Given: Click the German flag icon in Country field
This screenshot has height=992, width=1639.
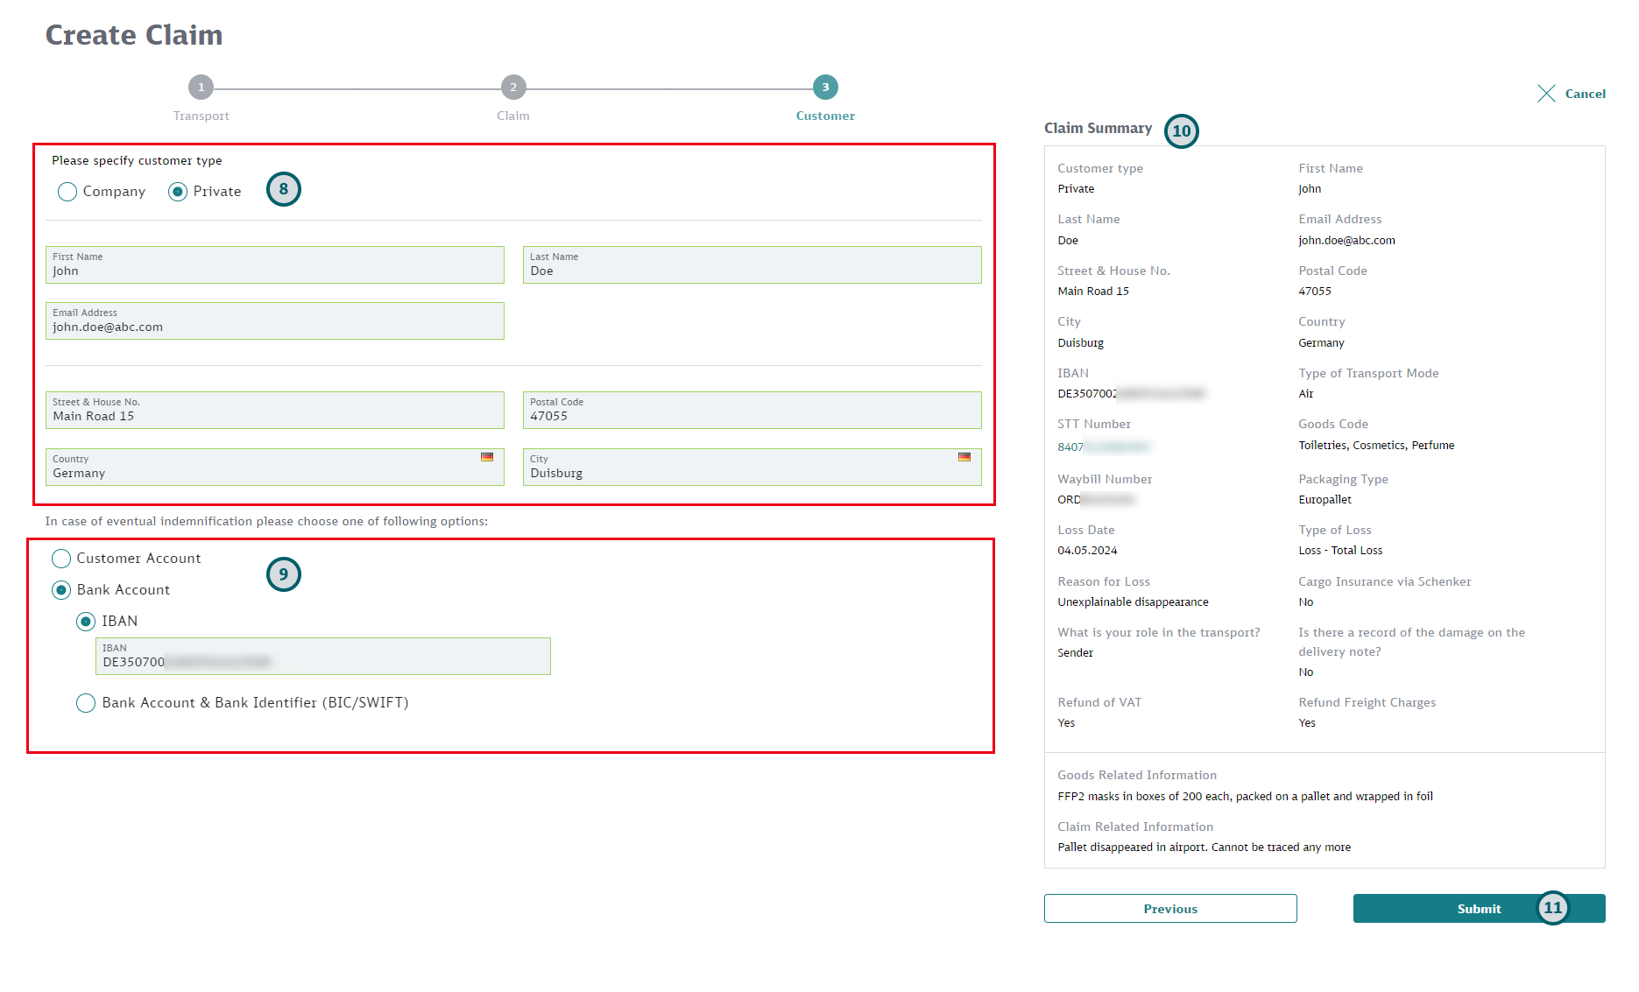Looking at the screenshot, I should 488,457.
